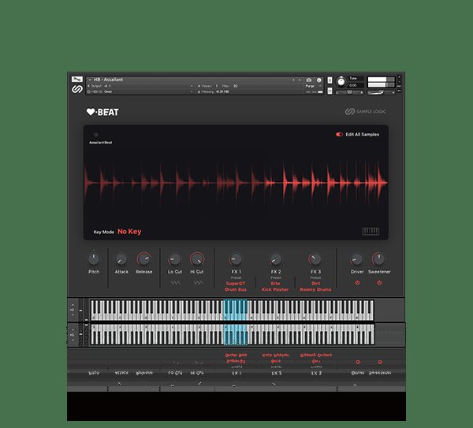The image size is (473, 428).
Task: Open the Kontakt wrench edit icon
Action: tap(77, 80)
